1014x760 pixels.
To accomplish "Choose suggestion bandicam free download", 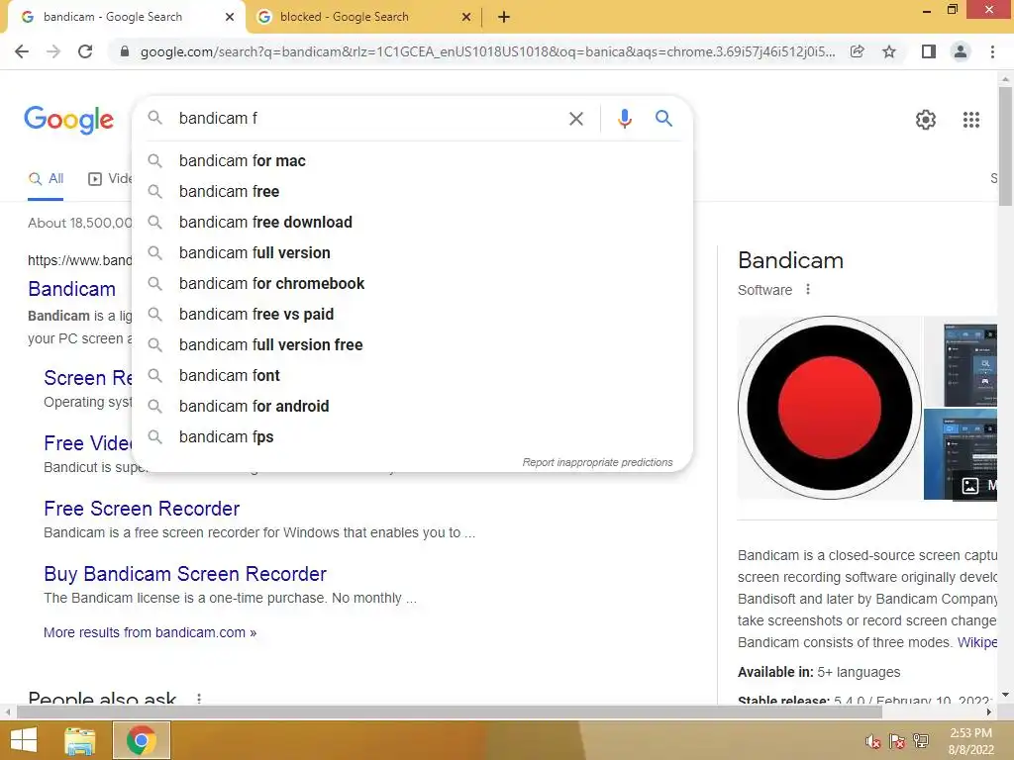I will click(x=412, y=223).
